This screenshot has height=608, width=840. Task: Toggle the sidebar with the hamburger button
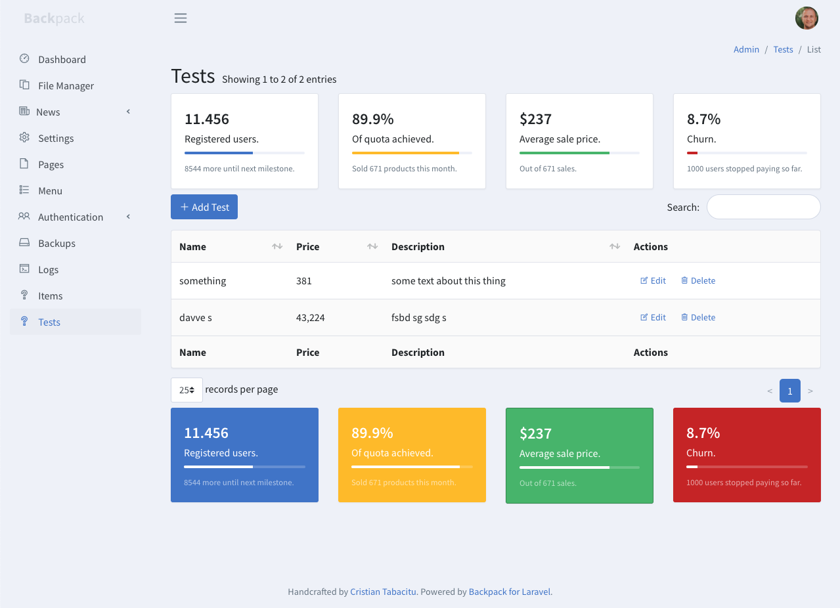tap(180, 18)
